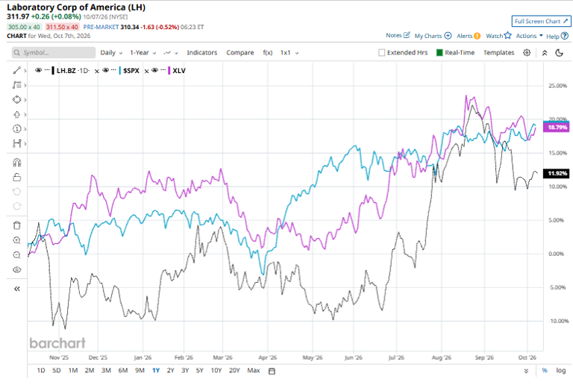This screenshot has width=573, height=385.
Task: Choose the shapes drawing tool
Action: pos(17,100)
